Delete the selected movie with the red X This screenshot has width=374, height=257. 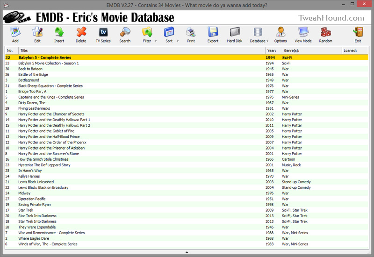[81, 32]
